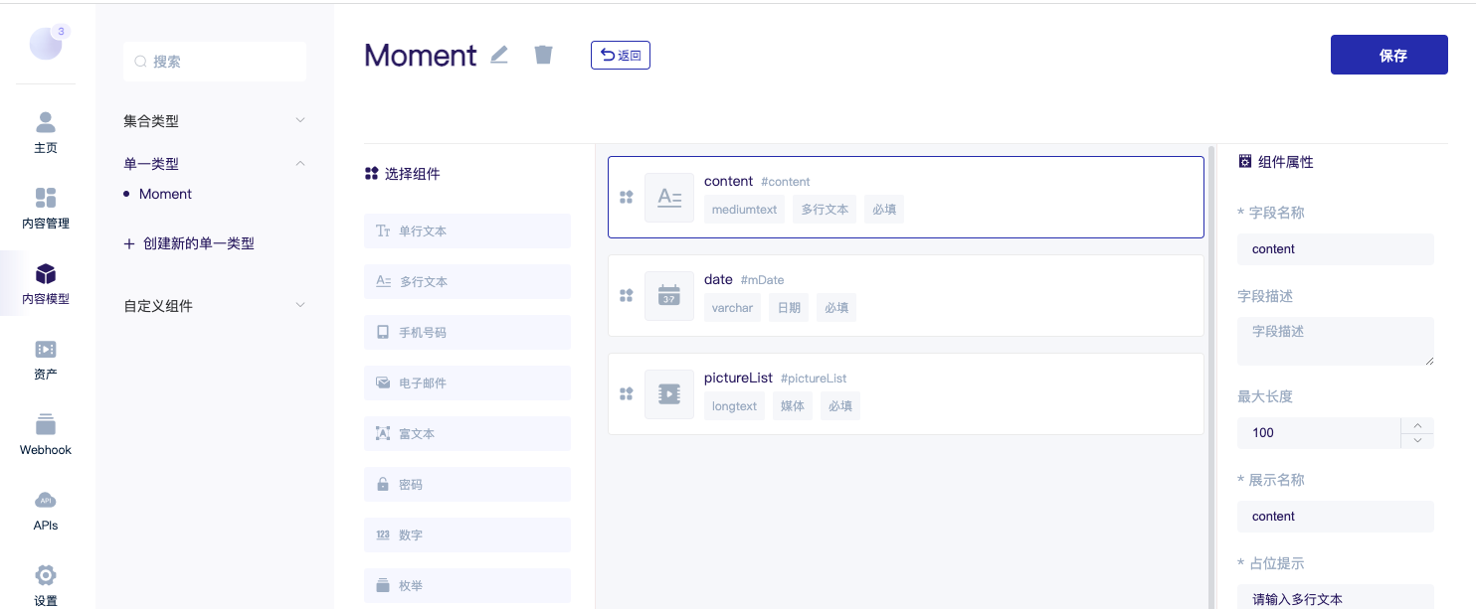Image resolution: width=1476 pixels, height=609 pixels.
Task: Add 电子邮件 email component
Action: click(x=467, y=382)
